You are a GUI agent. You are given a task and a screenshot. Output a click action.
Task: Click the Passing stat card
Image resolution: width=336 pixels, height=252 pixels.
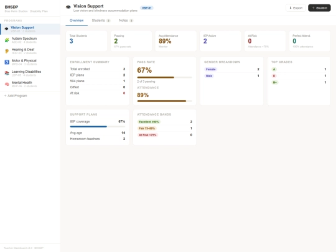[x=131, y=41]
